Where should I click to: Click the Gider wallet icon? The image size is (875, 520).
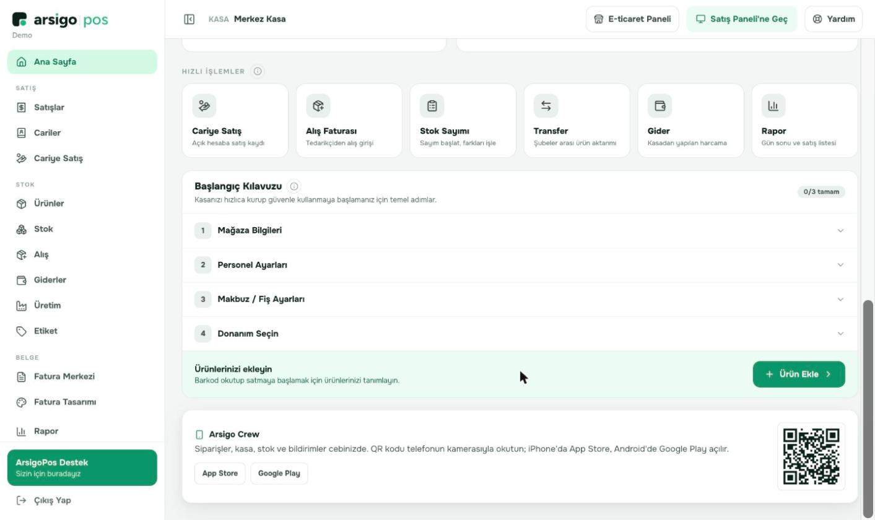[x=660, y=106]
